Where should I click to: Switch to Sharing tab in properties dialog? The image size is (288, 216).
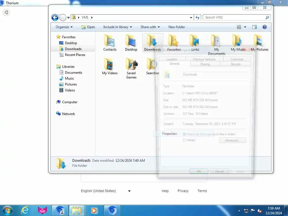tap(205, 64)
